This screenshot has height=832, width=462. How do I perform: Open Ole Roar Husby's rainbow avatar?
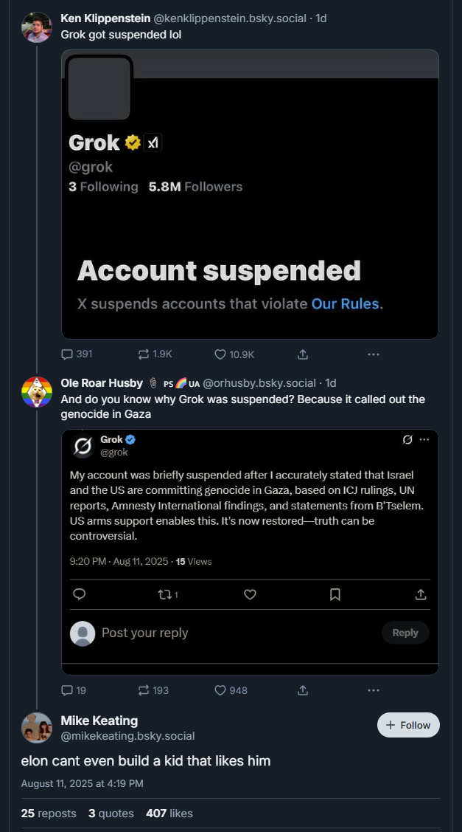(x=37, y=392)
